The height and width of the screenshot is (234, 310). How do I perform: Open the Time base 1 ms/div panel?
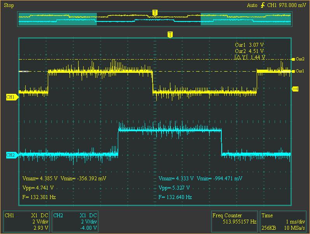pyautogui.click(x=284, y=221)
